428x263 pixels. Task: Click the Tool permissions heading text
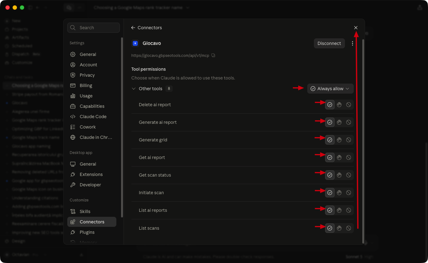coord(148,69)
